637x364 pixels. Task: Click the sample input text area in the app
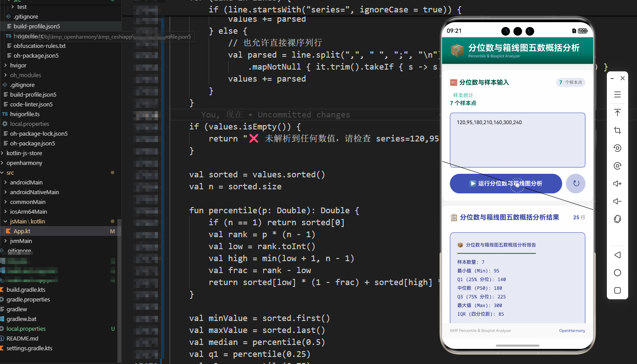(x=517, y=140)
